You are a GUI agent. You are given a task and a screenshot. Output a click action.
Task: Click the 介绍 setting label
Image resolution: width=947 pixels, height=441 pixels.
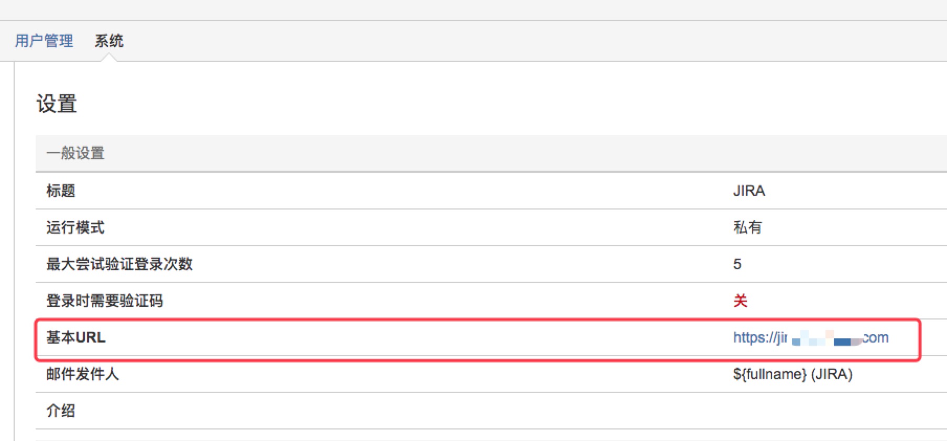tap(61, 411)
